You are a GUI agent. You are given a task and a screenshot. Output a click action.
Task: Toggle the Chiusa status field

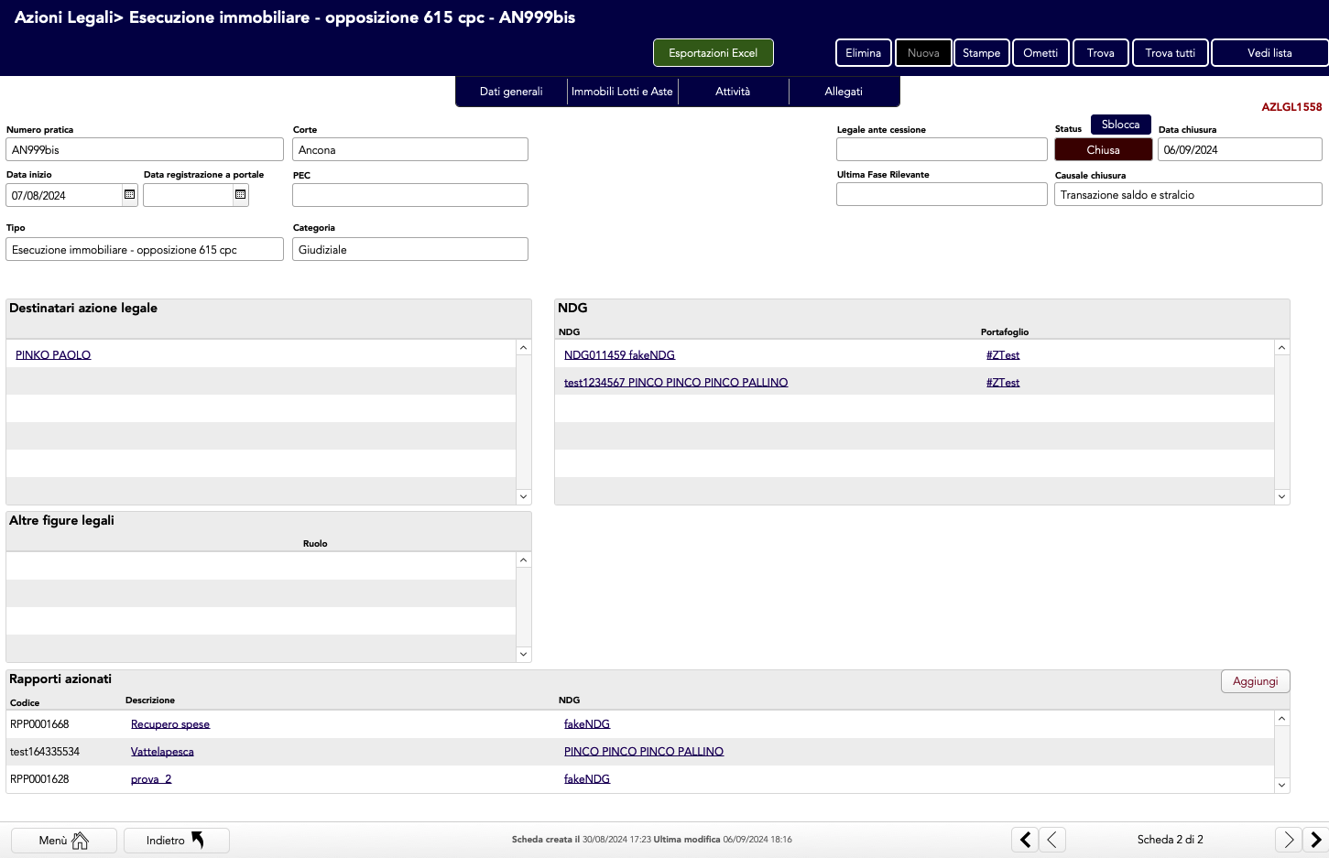click(1103, 150)
